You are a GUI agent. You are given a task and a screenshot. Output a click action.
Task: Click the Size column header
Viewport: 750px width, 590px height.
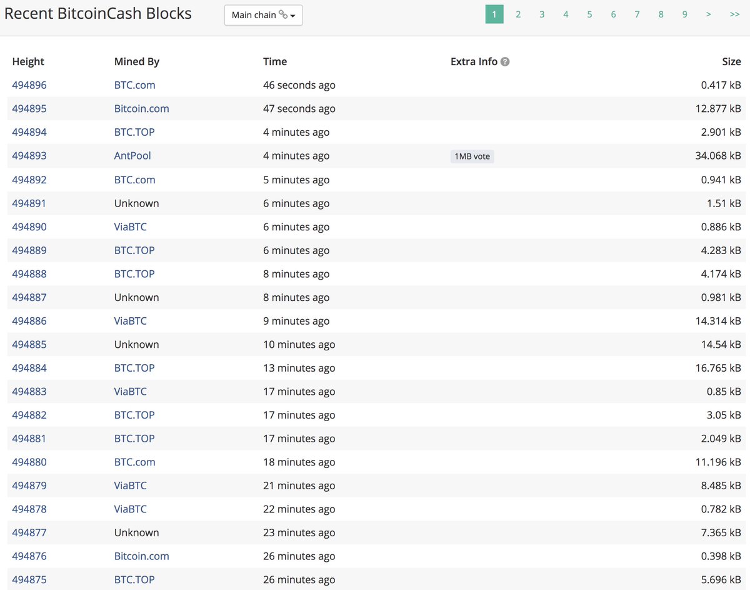[731, 61]
